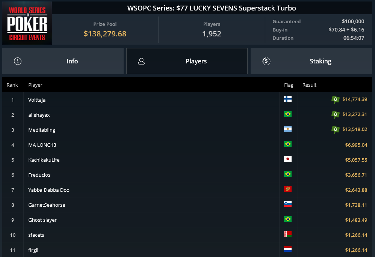Select player MA LONG13

click(x=42, y=145)
